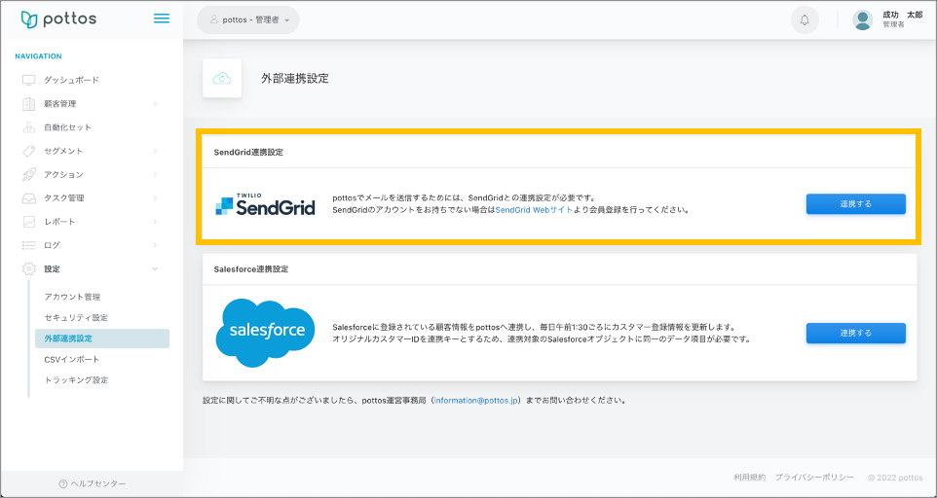Expand the レポート submenu chevron
Viewport: 937px width, 498px height.
156,221
